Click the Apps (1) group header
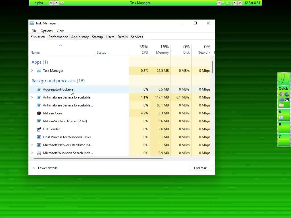The image size is (291, 218). [x=40, y=62]
